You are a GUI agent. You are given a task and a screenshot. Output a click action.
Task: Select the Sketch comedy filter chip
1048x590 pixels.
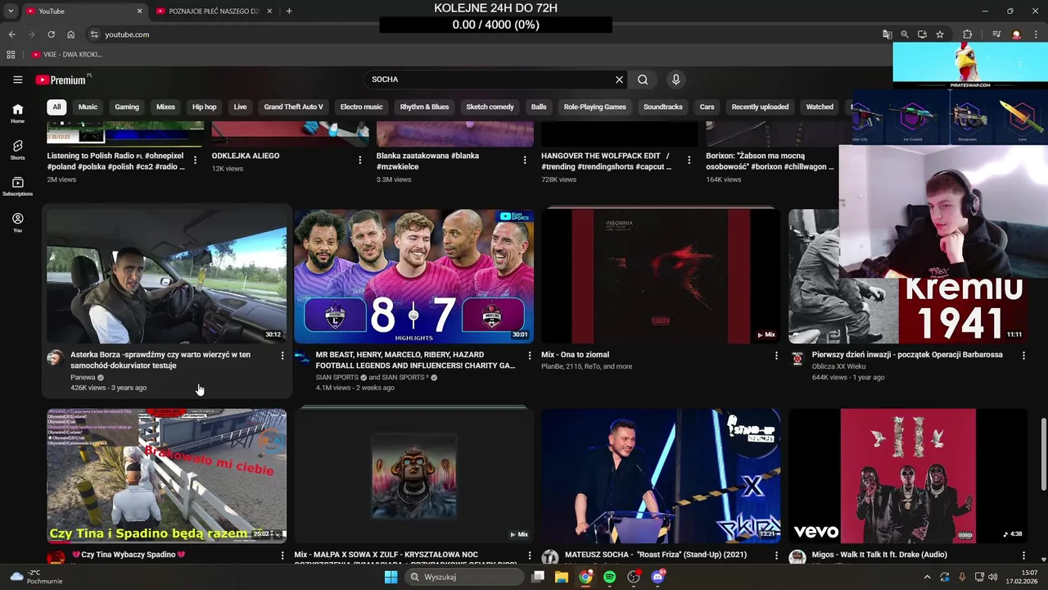[x=490, y=107]
